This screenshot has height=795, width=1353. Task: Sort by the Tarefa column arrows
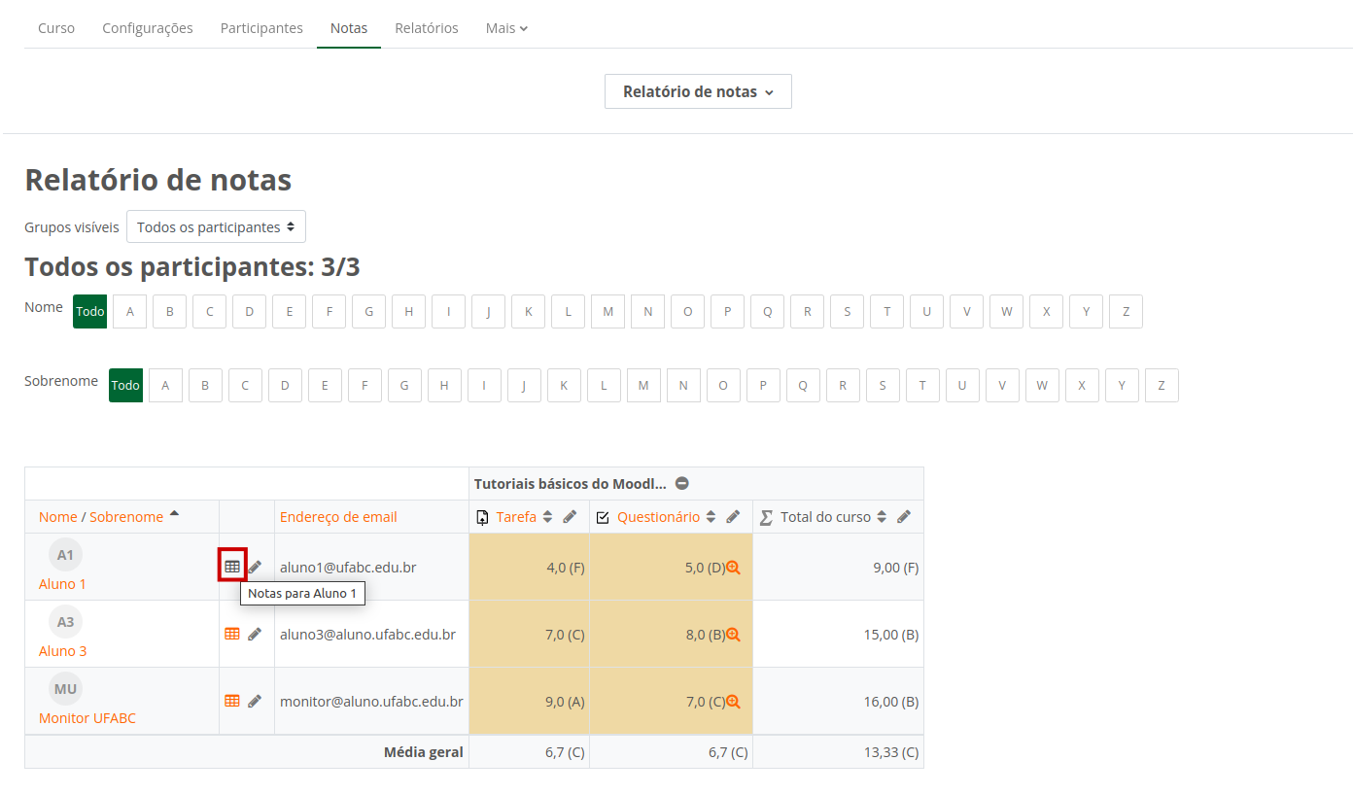(547, 517)
